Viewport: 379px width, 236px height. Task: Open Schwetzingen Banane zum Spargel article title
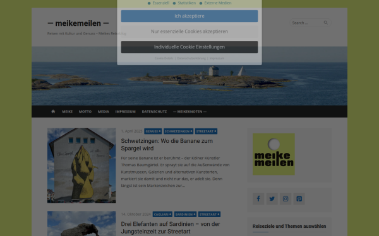[167, 145]
